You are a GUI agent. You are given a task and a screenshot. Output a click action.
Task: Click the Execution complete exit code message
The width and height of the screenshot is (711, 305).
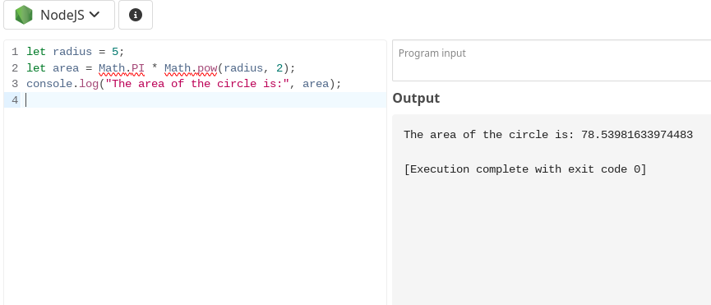coord(525,169)
